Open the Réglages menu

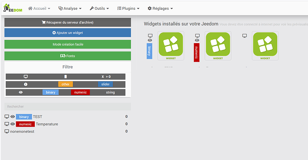point(160,8)
